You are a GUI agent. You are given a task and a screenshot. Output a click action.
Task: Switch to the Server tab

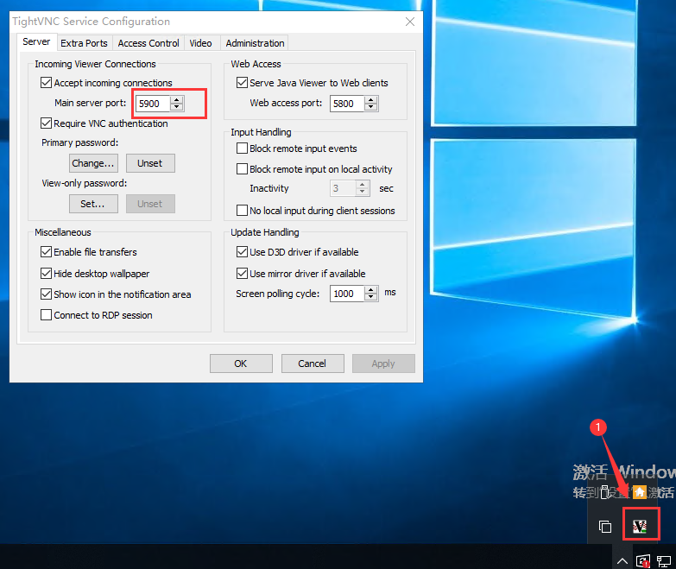tap(36, 41)
